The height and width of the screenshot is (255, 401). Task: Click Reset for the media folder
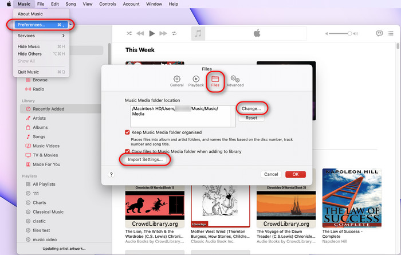(x=251, y=118)
